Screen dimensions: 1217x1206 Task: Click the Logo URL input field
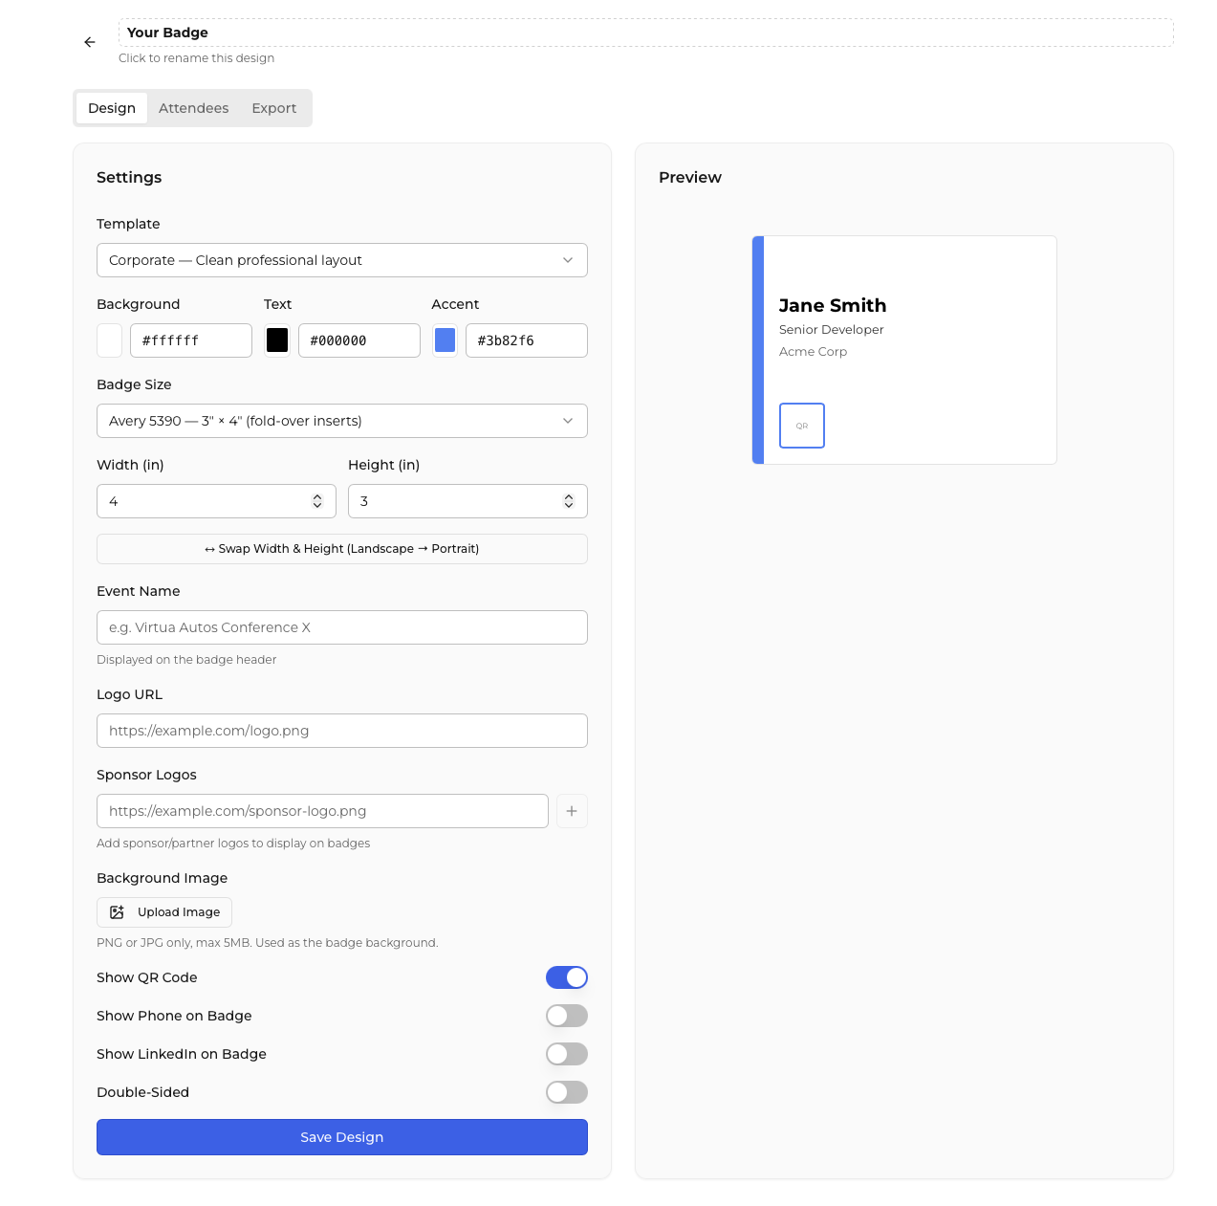coord(342,731)
